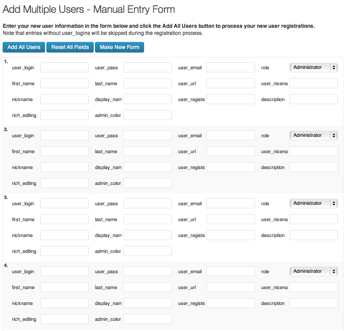Select the display_name field for user 4
The height and width of the screenshot is (331, 350).
coord(148,303)
